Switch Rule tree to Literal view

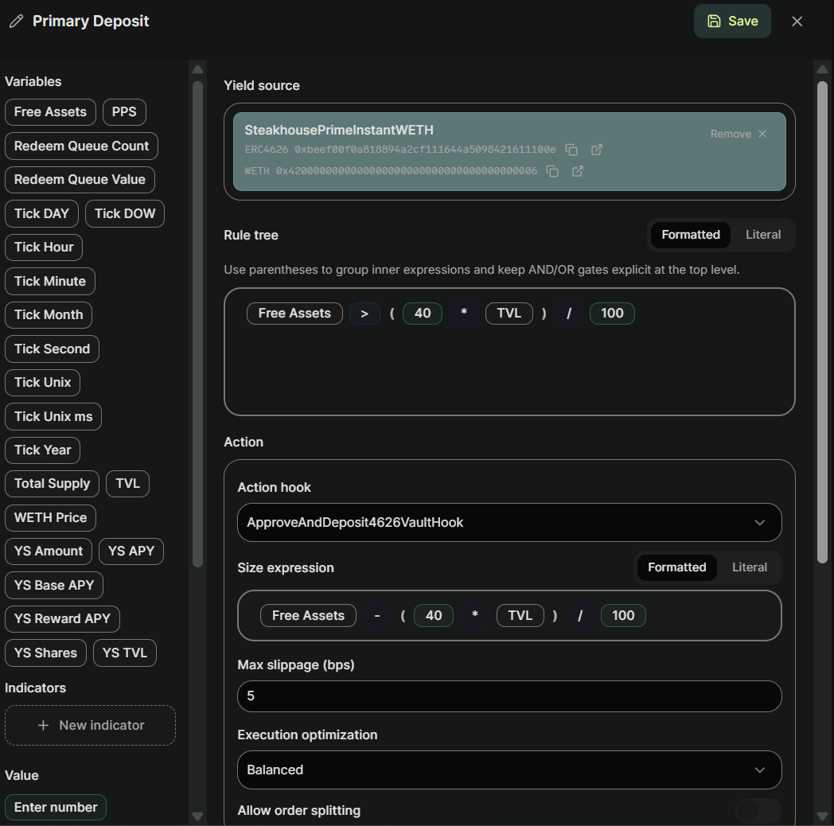point(762,235)
